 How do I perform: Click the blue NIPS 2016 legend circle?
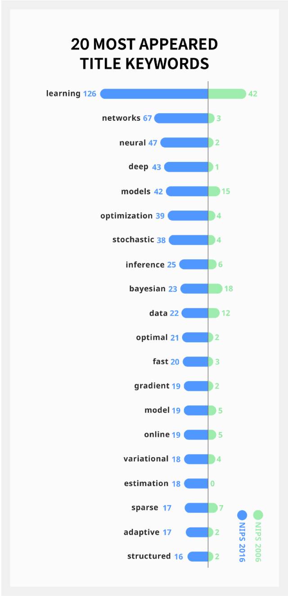point(242,515)
